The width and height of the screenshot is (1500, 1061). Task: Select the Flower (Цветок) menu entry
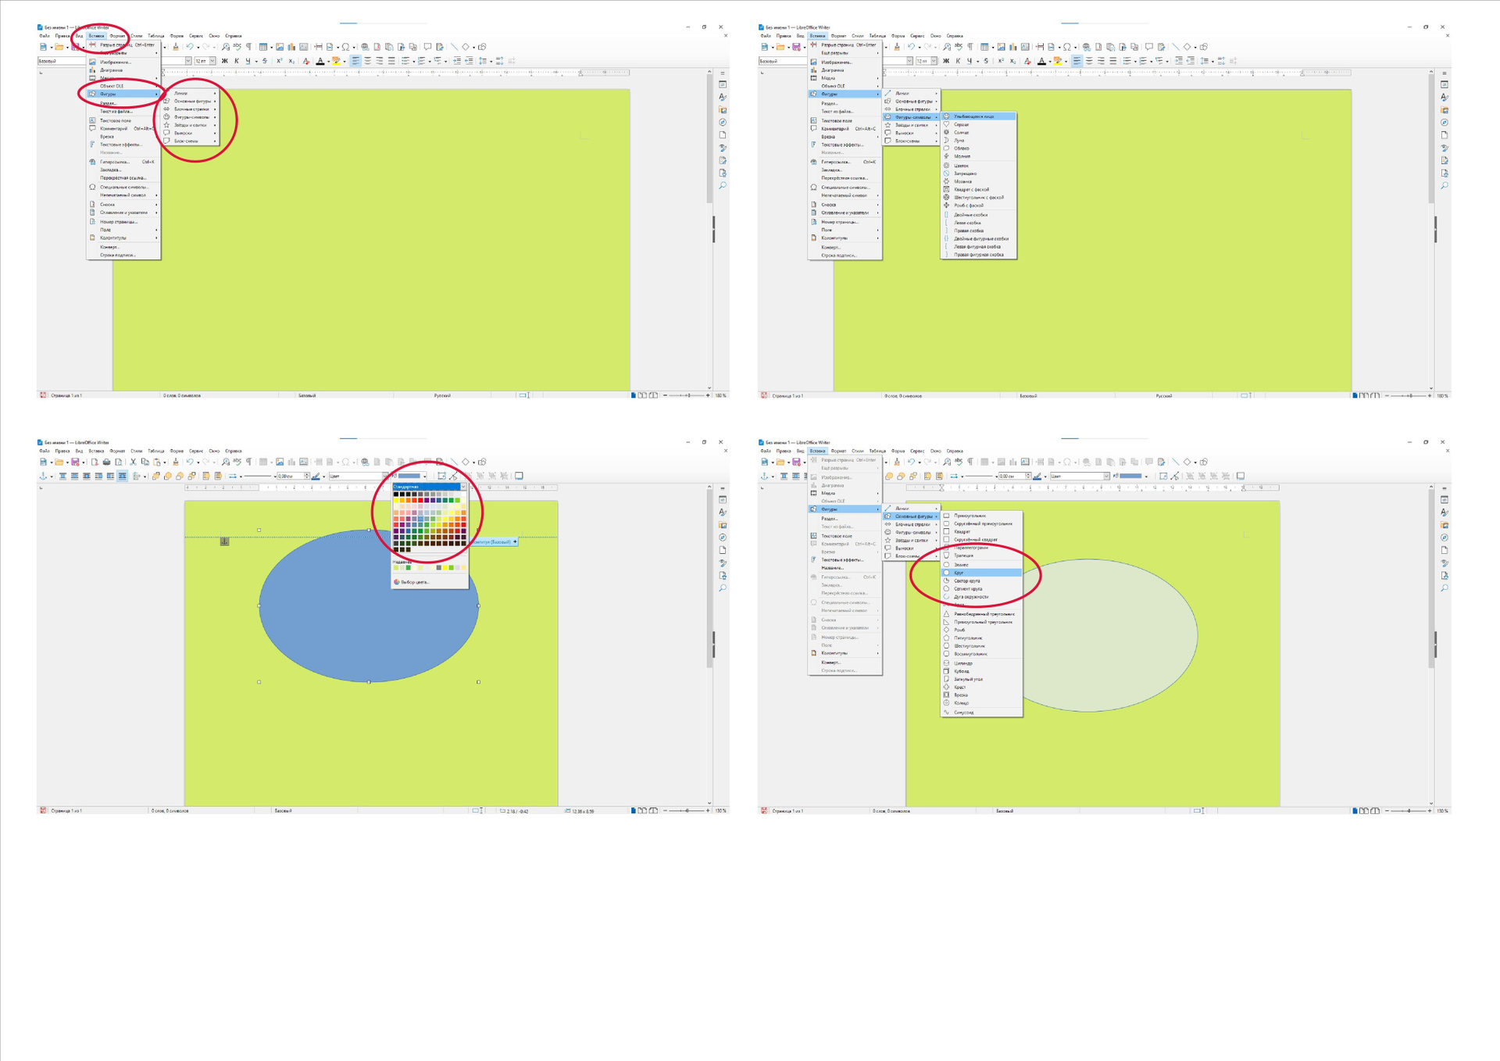(961, 166)
